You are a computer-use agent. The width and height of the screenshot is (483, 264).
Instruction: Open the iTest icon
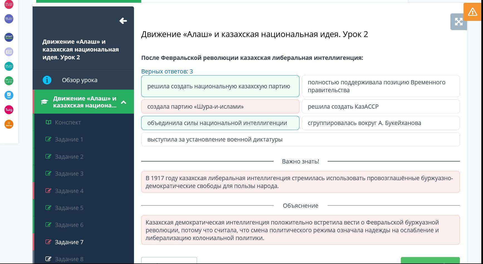(9, 95)
